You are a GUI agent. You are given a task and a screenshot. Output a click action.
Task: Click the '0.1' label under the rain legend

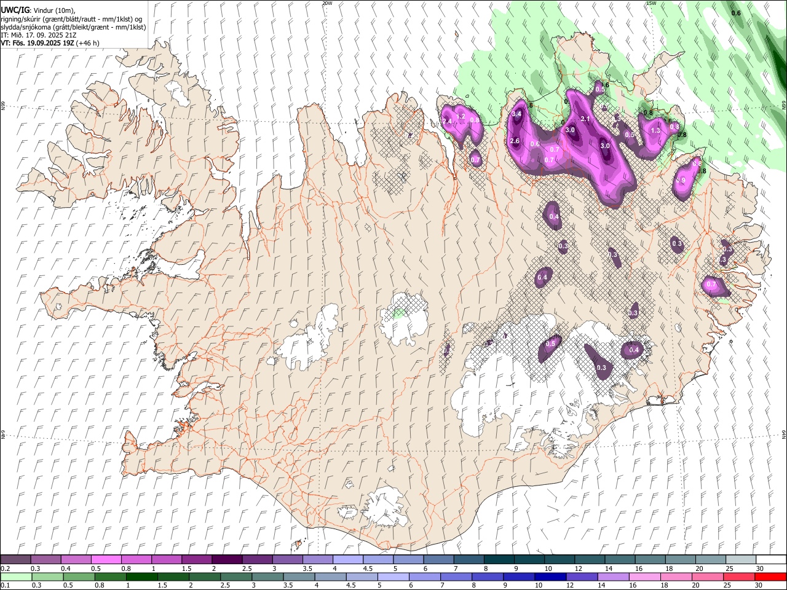(x=5, y=586)
